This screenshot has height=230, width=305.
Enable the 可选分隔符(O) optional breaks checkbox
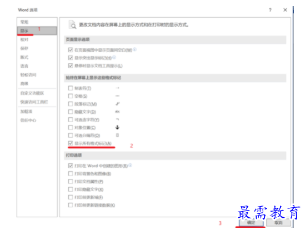click(x=71, y=136)
